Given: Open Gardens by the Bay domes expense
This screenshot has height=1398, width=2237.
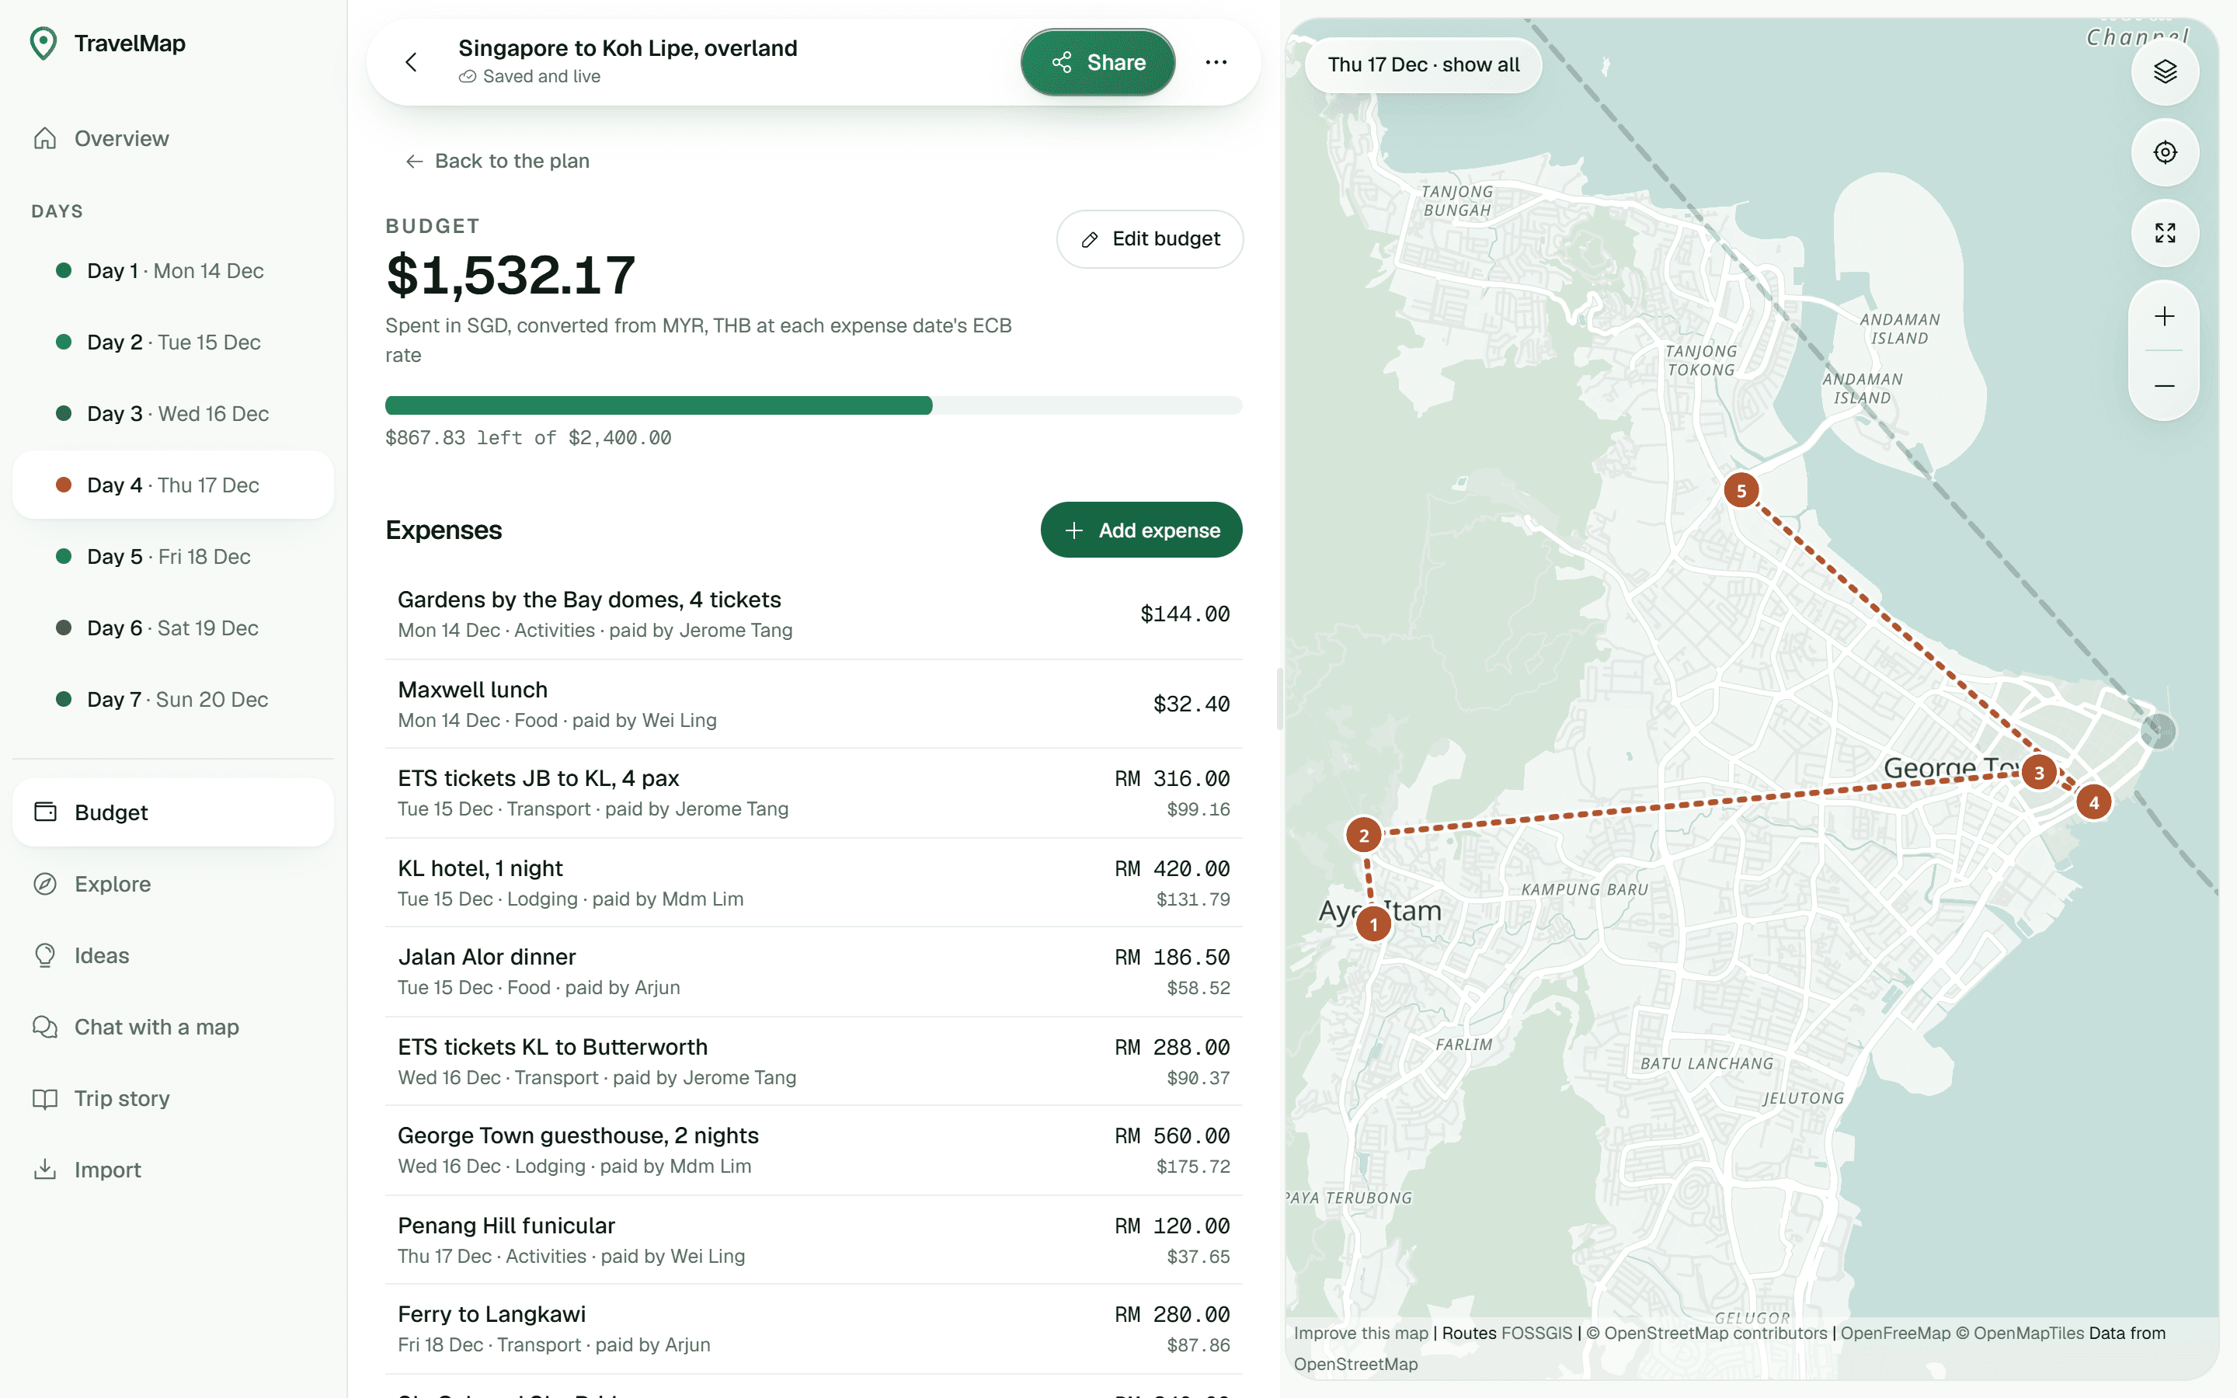Looking at the screenshot, I should point(813,614).
